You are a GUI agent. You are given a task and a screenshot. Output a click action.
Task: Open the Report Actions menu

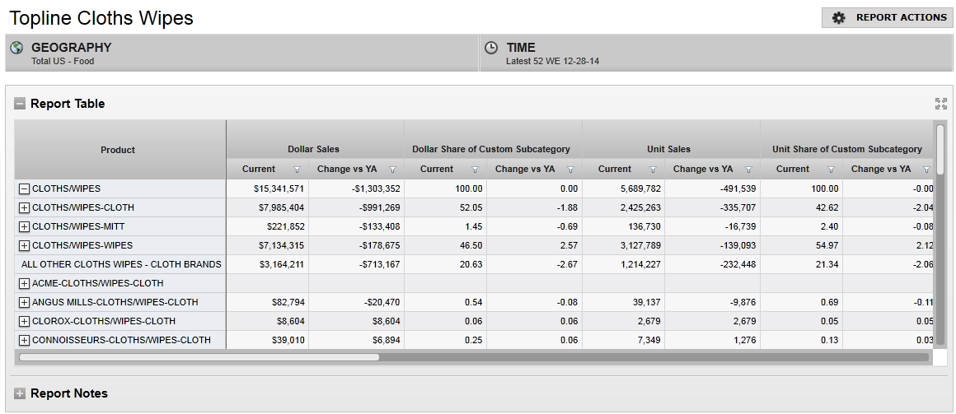887,17
